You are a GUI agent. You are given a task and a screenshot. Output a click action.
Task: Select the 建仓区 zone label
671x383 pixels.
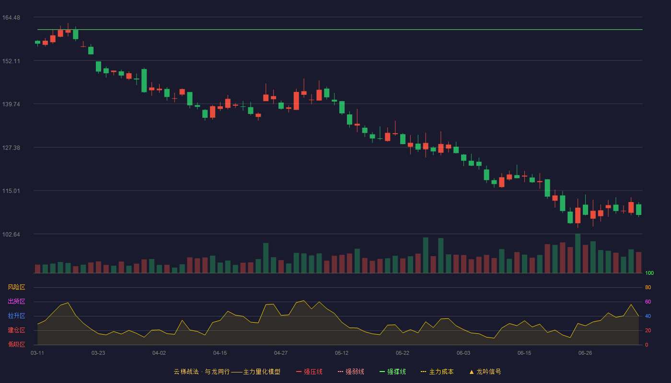pyautogui.click(x=16, y=330)
